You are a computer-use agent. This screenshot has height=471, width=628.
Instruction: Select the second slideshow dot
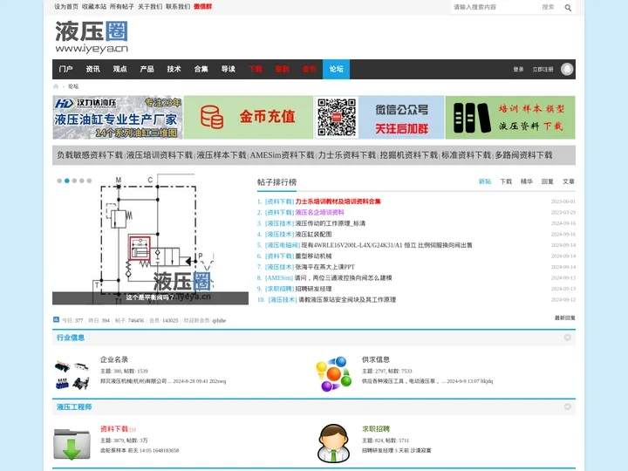coord(67,181)
